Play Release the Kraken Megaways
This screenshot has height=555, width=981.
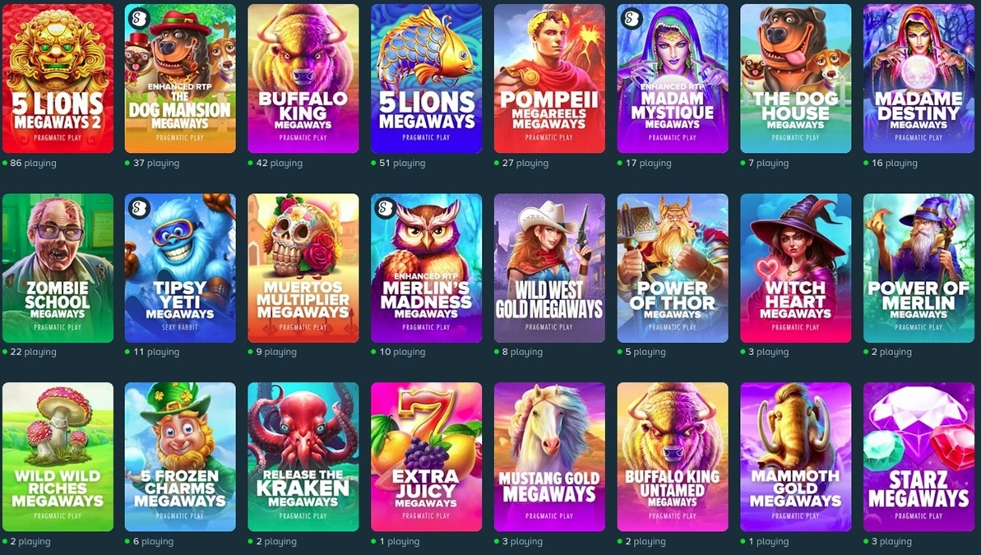click(x=303, y=457)
